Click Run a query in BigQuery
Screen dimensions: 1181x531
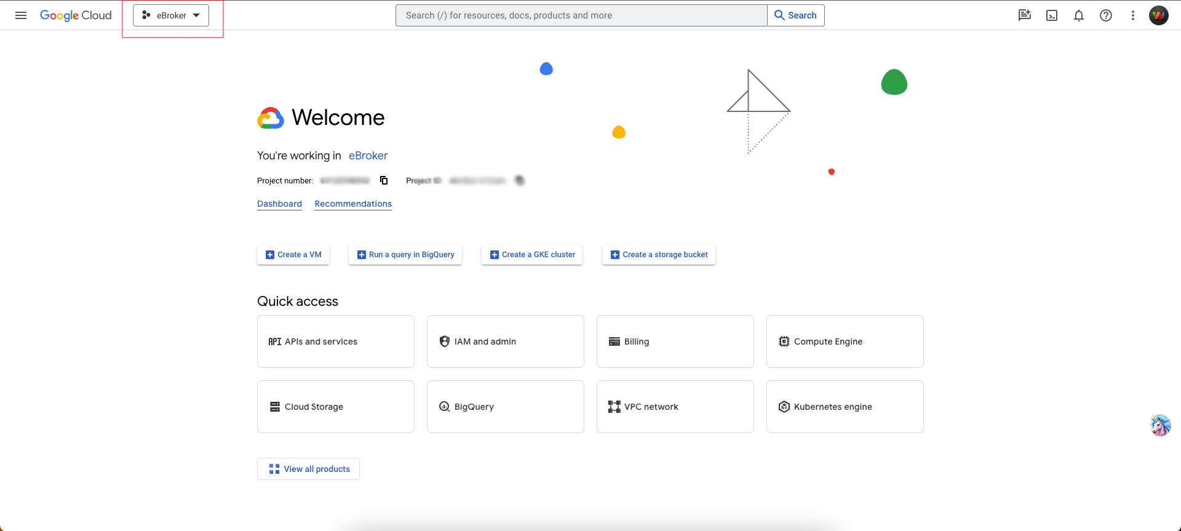click(405, 255)
